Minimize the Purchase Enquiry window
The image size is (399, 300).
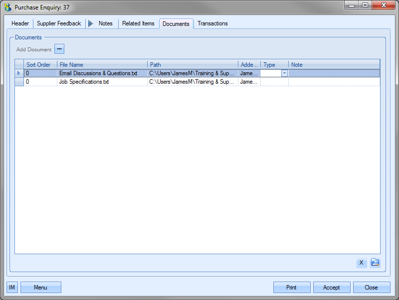click(x=352, y=5)
